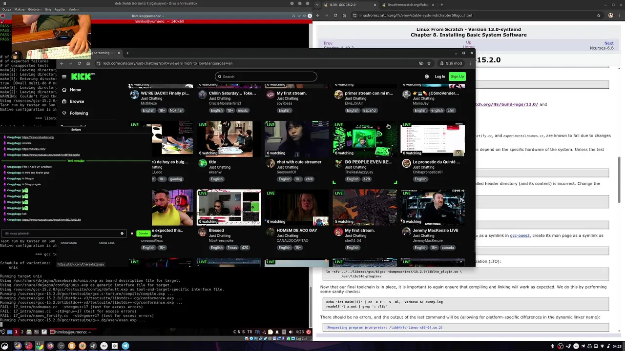
Task: Open the Kick browser three-dot menu
Action: (470, 63)
